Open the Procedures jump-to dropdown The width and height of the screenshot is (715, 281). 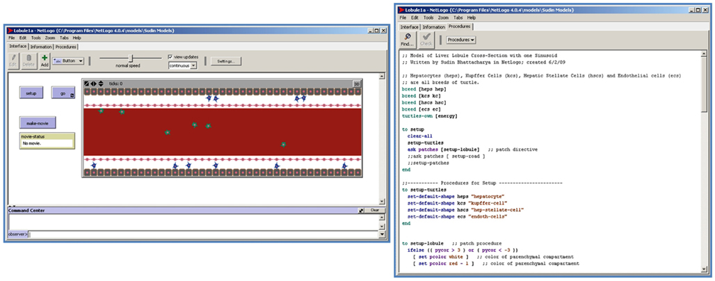click(461, 40)
